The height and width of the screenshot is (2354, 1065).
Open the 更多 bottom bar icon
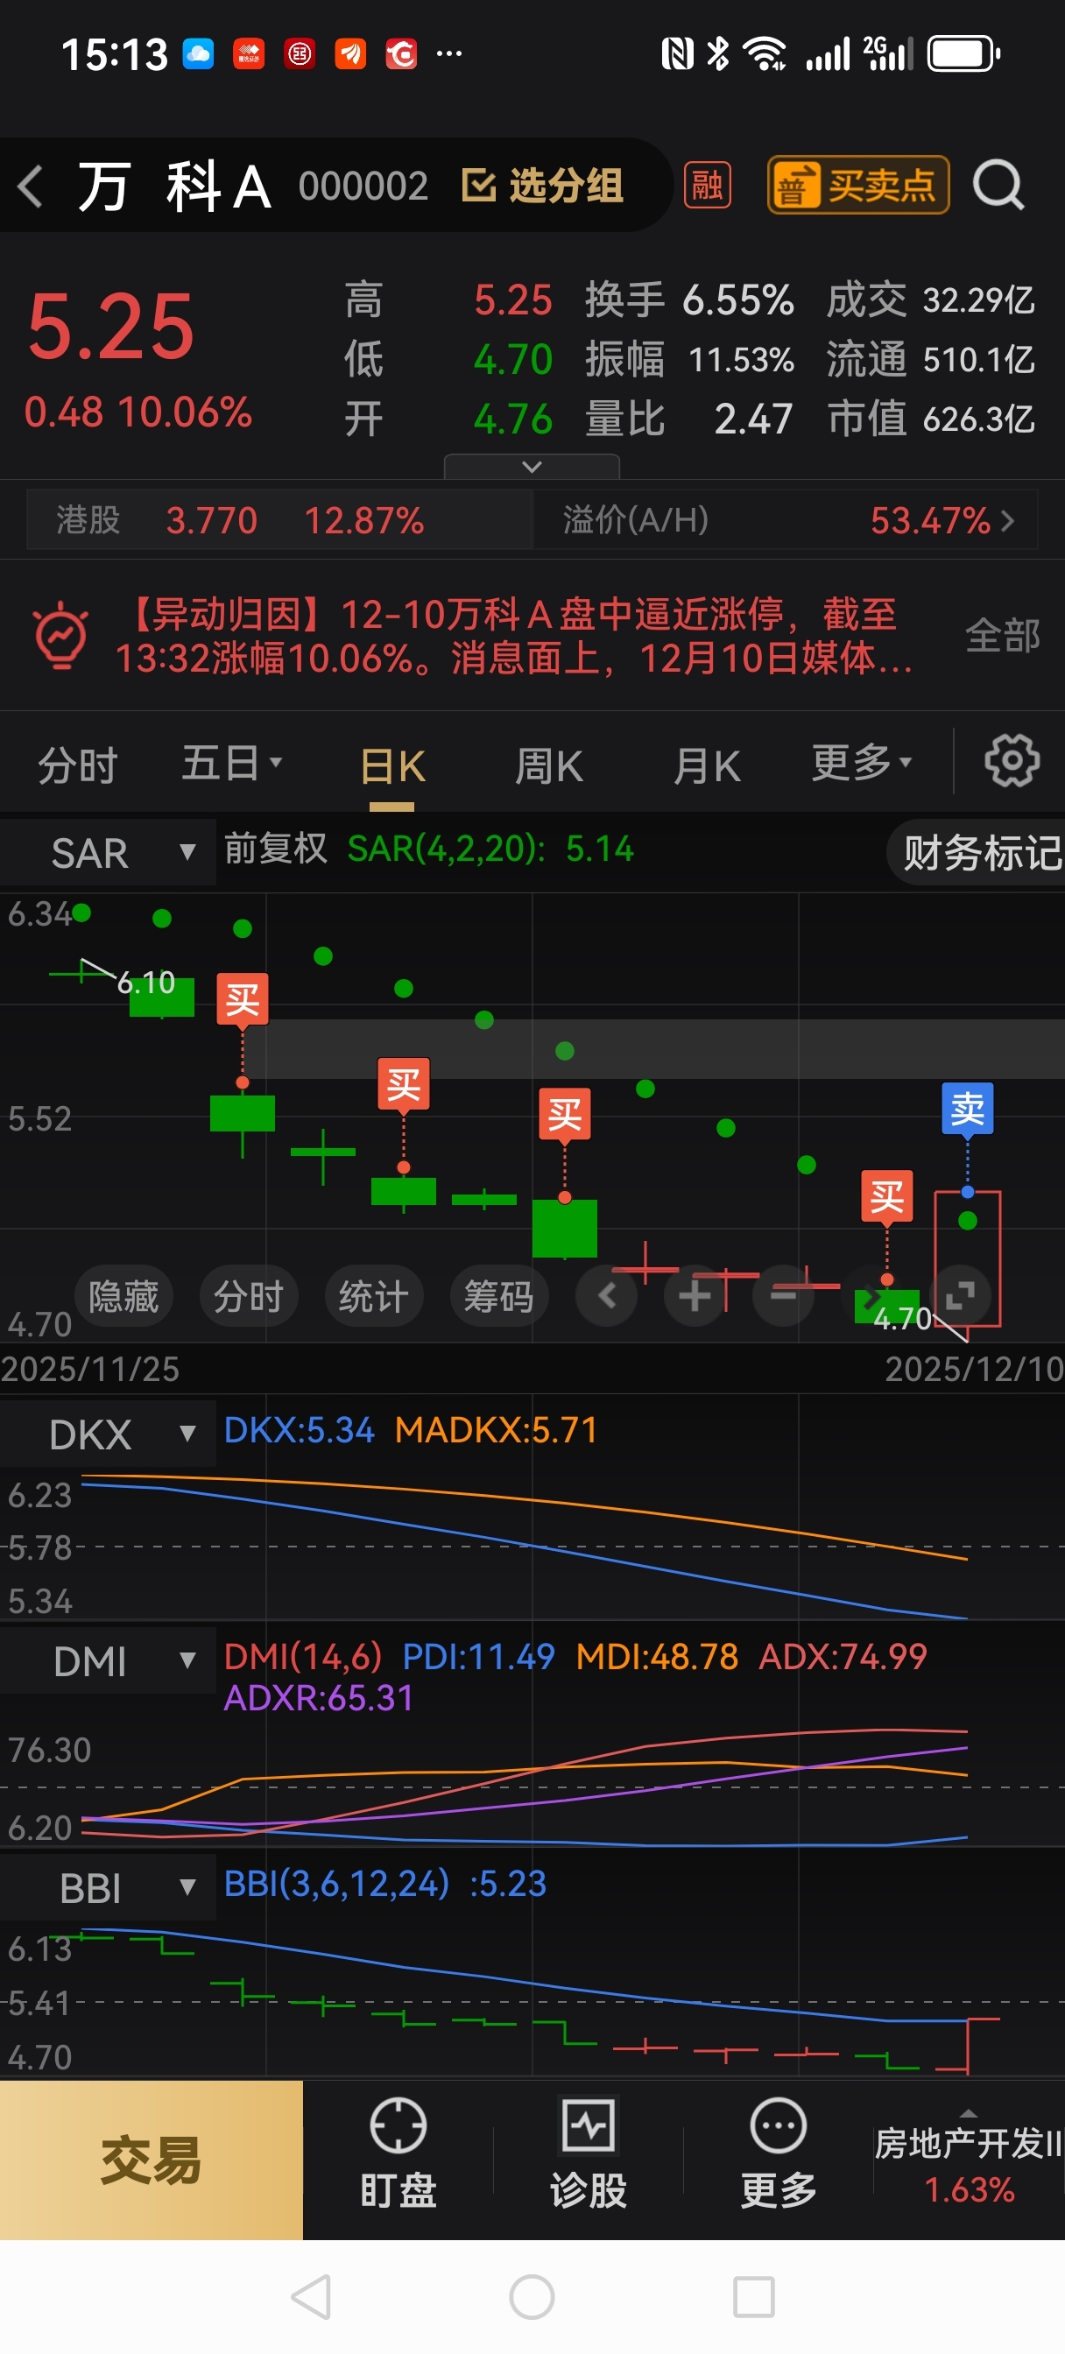(x=778, y=2153)
